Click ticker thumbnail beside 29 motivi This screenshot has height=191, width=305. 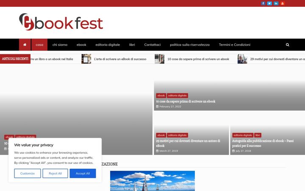click(242, 59)
